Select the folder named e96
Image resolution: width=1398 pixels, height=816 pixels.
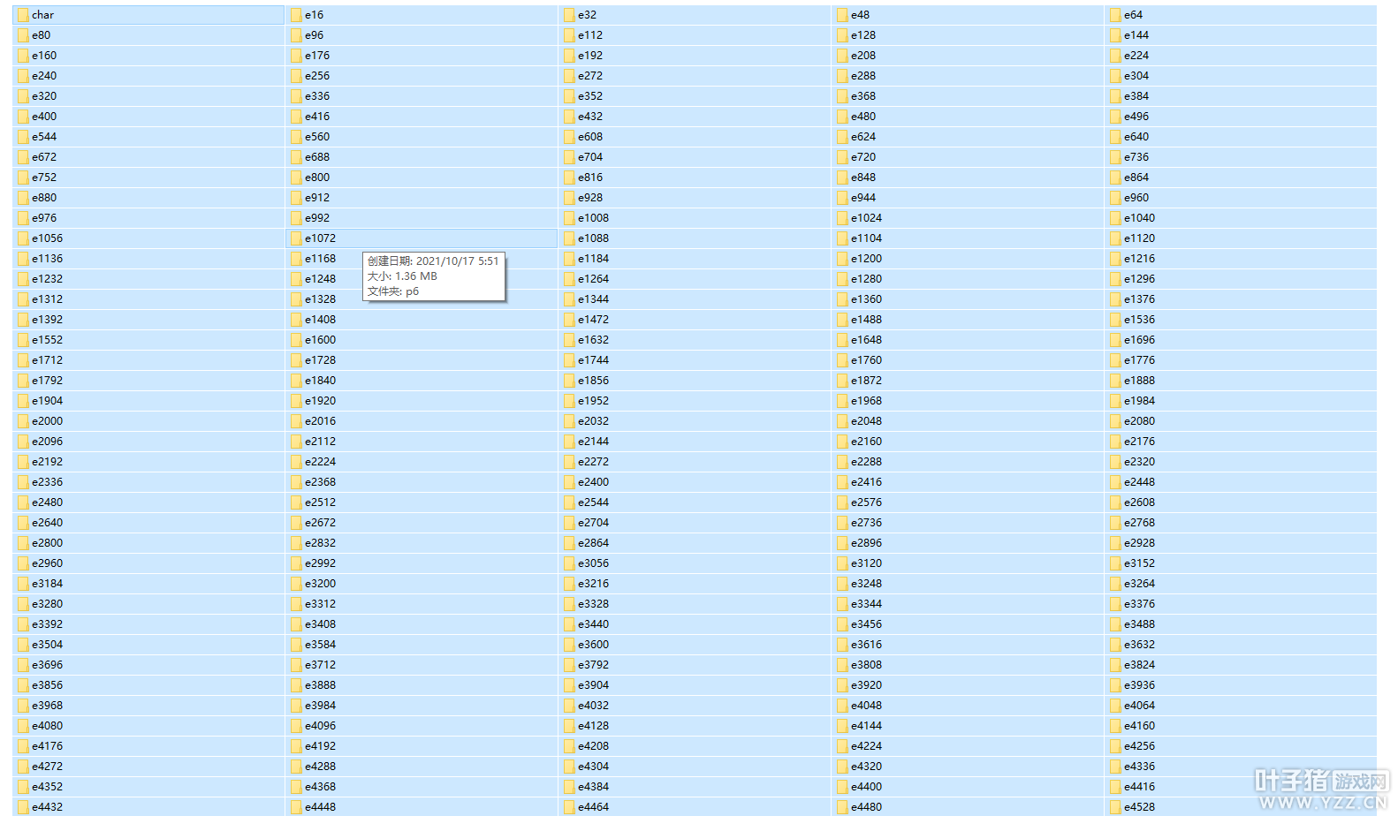314,35
